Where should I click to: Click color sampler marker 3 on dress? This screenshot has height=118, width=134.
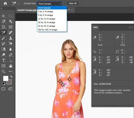(69, 79)
